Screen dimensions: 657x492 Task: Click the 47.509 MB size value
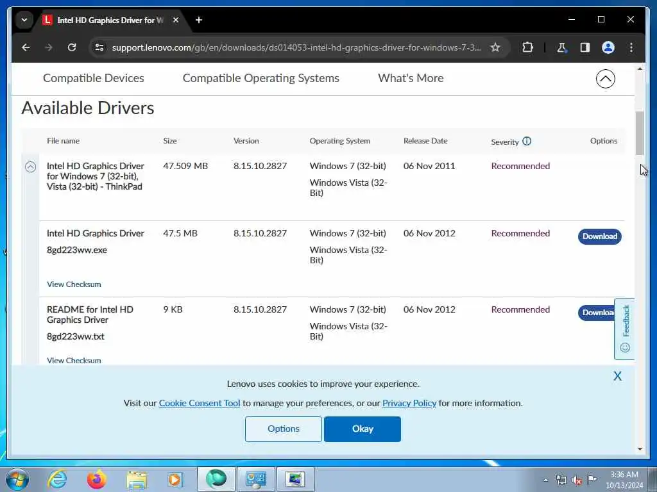[185, 166]
